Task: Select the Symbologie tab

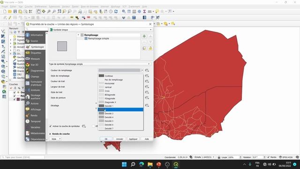Action: coord(35,47)
